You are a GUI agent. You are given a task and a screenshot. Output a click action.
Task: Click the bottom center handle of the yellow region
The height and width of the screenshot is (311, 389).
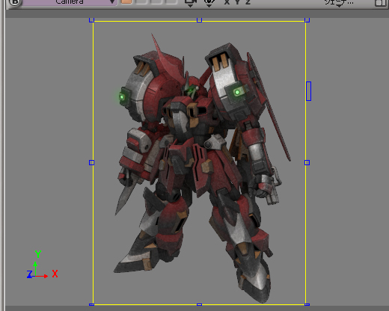click(199, 304)
